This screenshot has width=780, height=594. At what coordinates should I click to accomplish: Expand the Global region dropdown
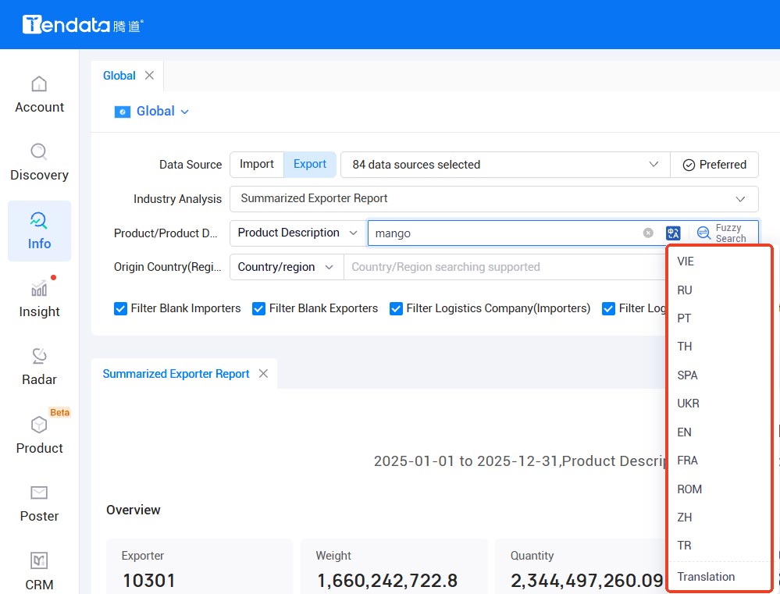pyautogui.click(x=184, y=112)
